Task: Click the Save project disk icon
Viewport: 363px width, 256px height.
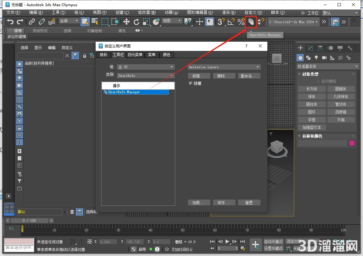Action: (335, 22)
